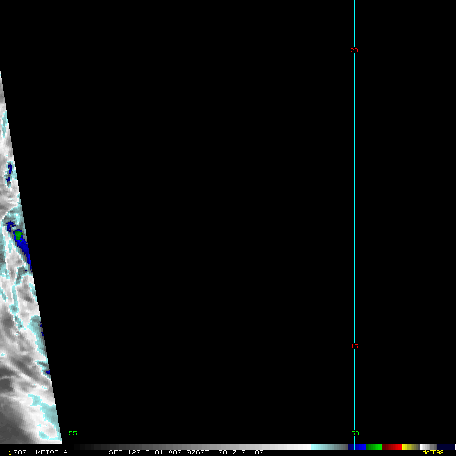Screen dimensions: 456x456
Task: Select the 12245 Julian date value
Action: click(138, 452)
